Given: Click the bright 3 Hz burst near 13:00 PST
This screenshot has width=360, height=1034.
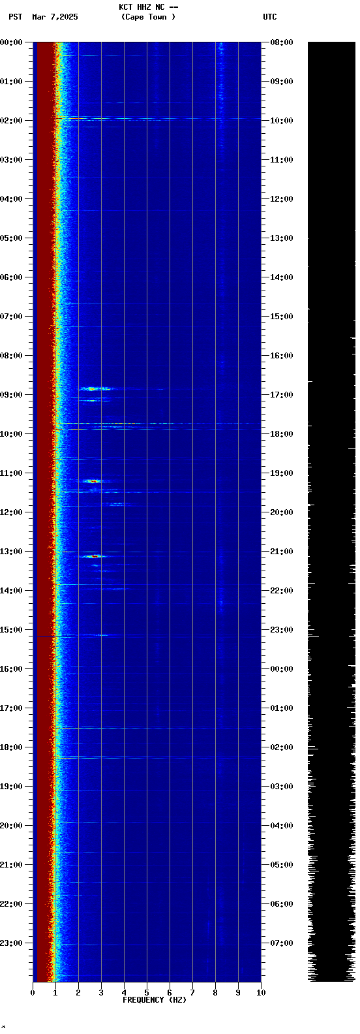Looking at the screenshot, I should [x=94, y=556].
